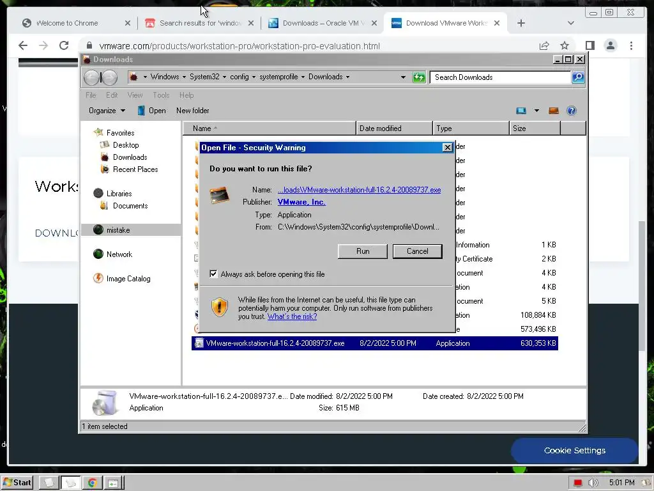The height and width of the screenshot is (491, 654).
Task: Click the 108,884 KB size cell
Action: (x=538, y=315)
